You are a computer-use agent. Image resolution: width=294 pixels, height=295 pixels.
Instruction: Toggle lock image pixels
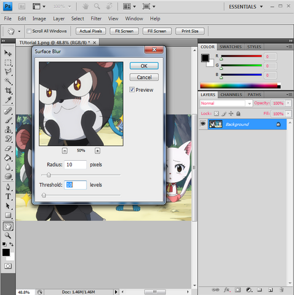224,113
